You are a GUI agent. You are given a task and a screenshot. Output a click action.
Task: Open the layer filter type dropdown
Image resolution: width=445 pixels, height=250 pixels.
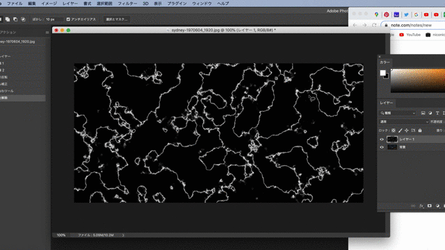398,112
